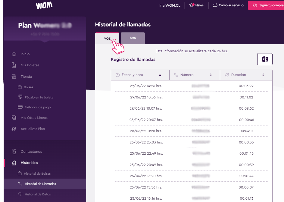Image resolution: width=284 pixels, height=202 pixels.
Task: Click the Excel export icon button
Action: (x=265, y=59)
